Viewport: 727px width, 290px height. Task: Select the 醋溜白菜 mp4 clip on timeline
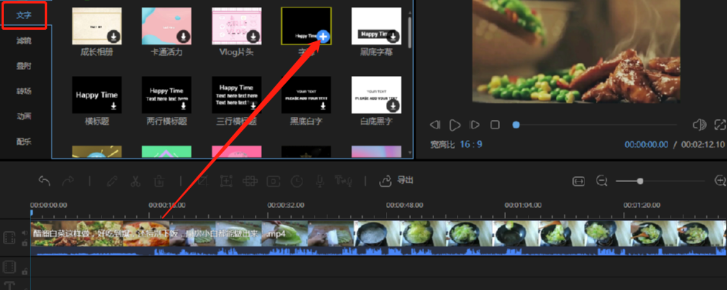pyautogui.click(x=378, y=234)
